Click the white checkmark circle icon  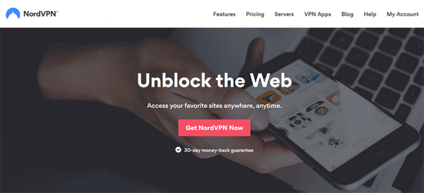178,150
